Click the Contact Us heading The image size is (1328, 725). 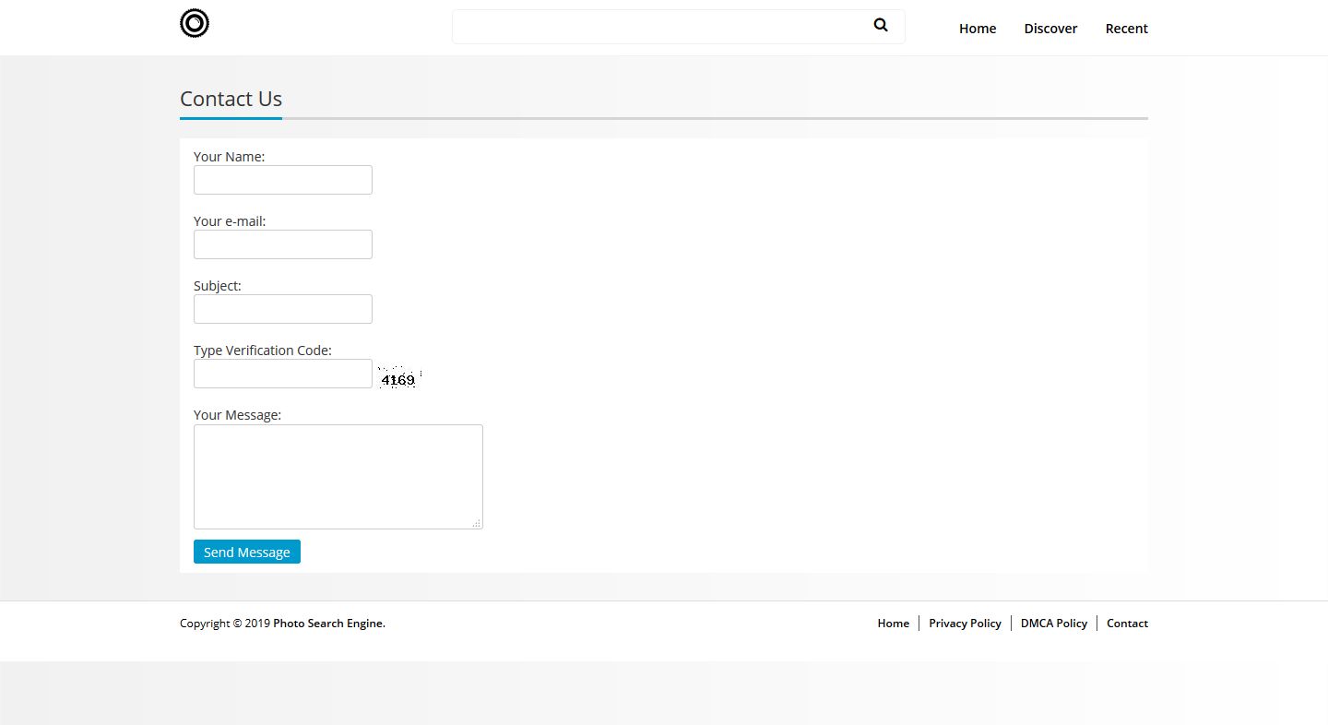(231, 99)
